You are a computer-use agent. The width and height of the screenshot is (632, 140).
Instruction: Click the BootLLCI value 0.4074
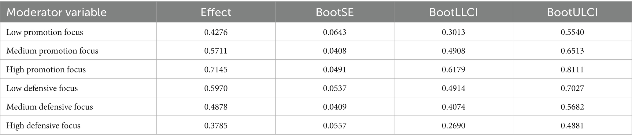(453, 107)
